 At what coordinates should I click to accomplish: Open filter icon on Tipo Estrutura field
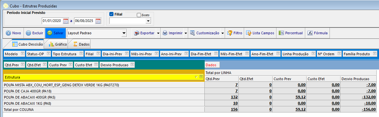(x=81, y=54)
